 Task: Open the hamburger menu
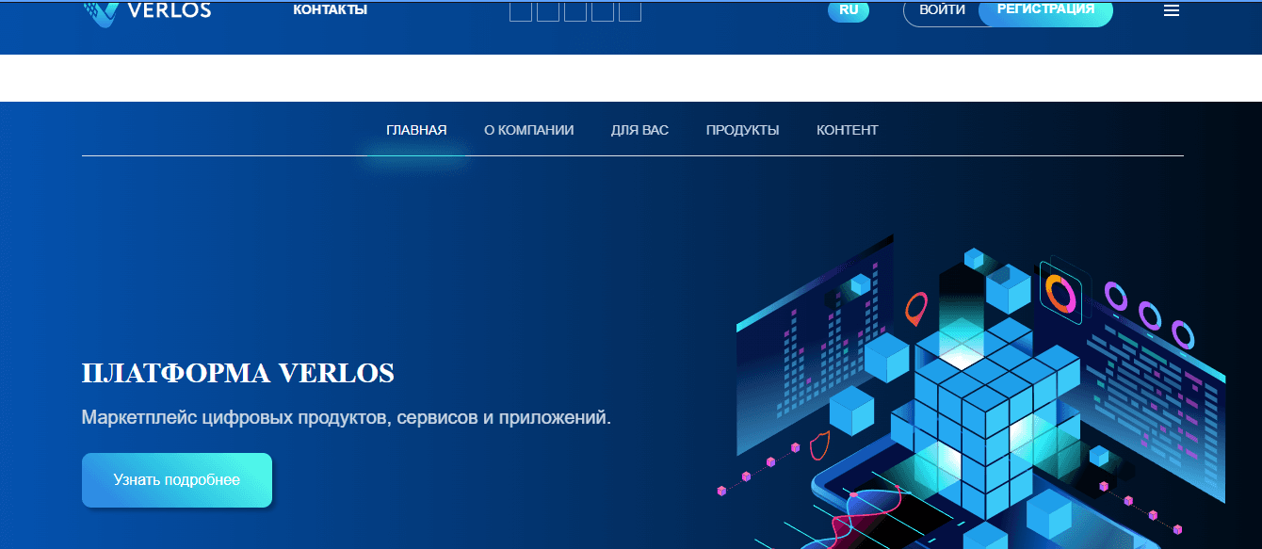tap(1171, 10)
